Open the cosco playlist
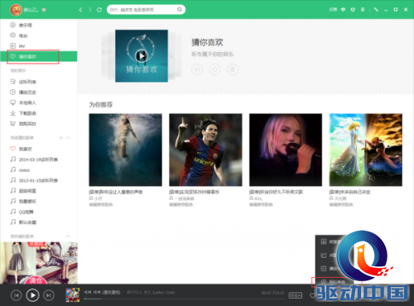Screen dimensions: 414x306 click(20, 170)
